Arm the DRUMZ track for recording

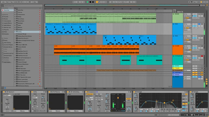pyautogui.click(x=202, y=14)
